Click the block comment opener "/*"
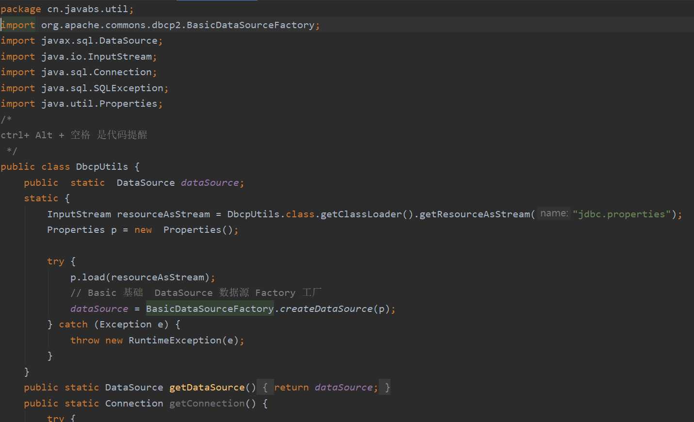 [6, 119]
